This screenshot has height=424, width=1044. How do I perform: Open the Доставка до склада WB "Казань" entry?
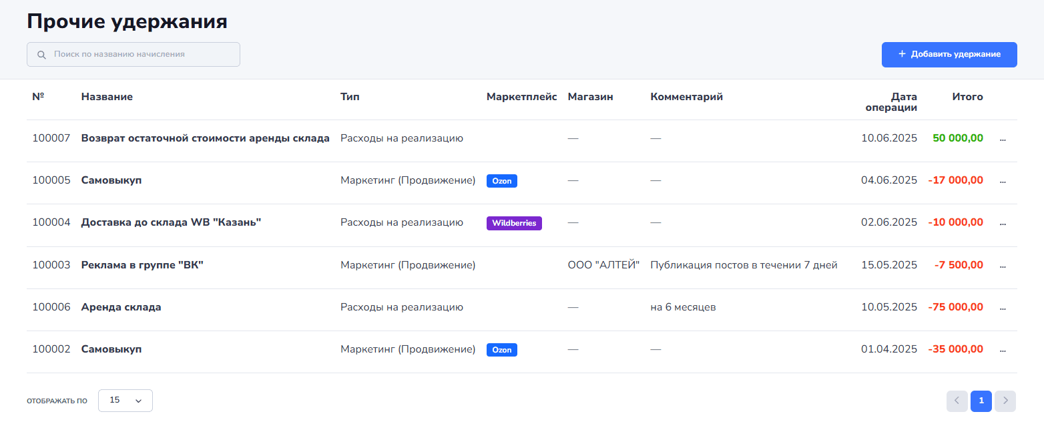tap(171, 222)
